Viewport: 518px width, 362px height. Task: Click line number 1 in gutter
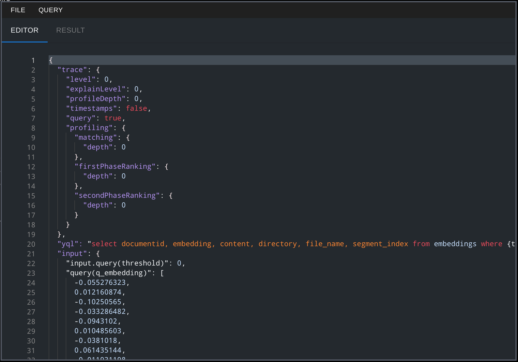click(x=33, y=60)
